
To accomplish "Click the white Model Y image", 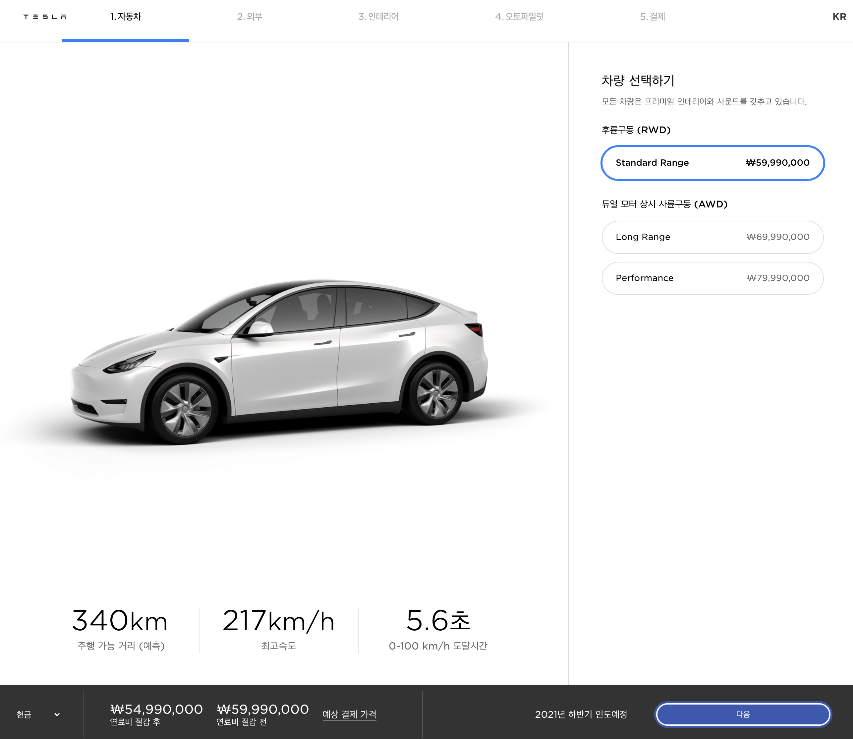I will [279, 363].
